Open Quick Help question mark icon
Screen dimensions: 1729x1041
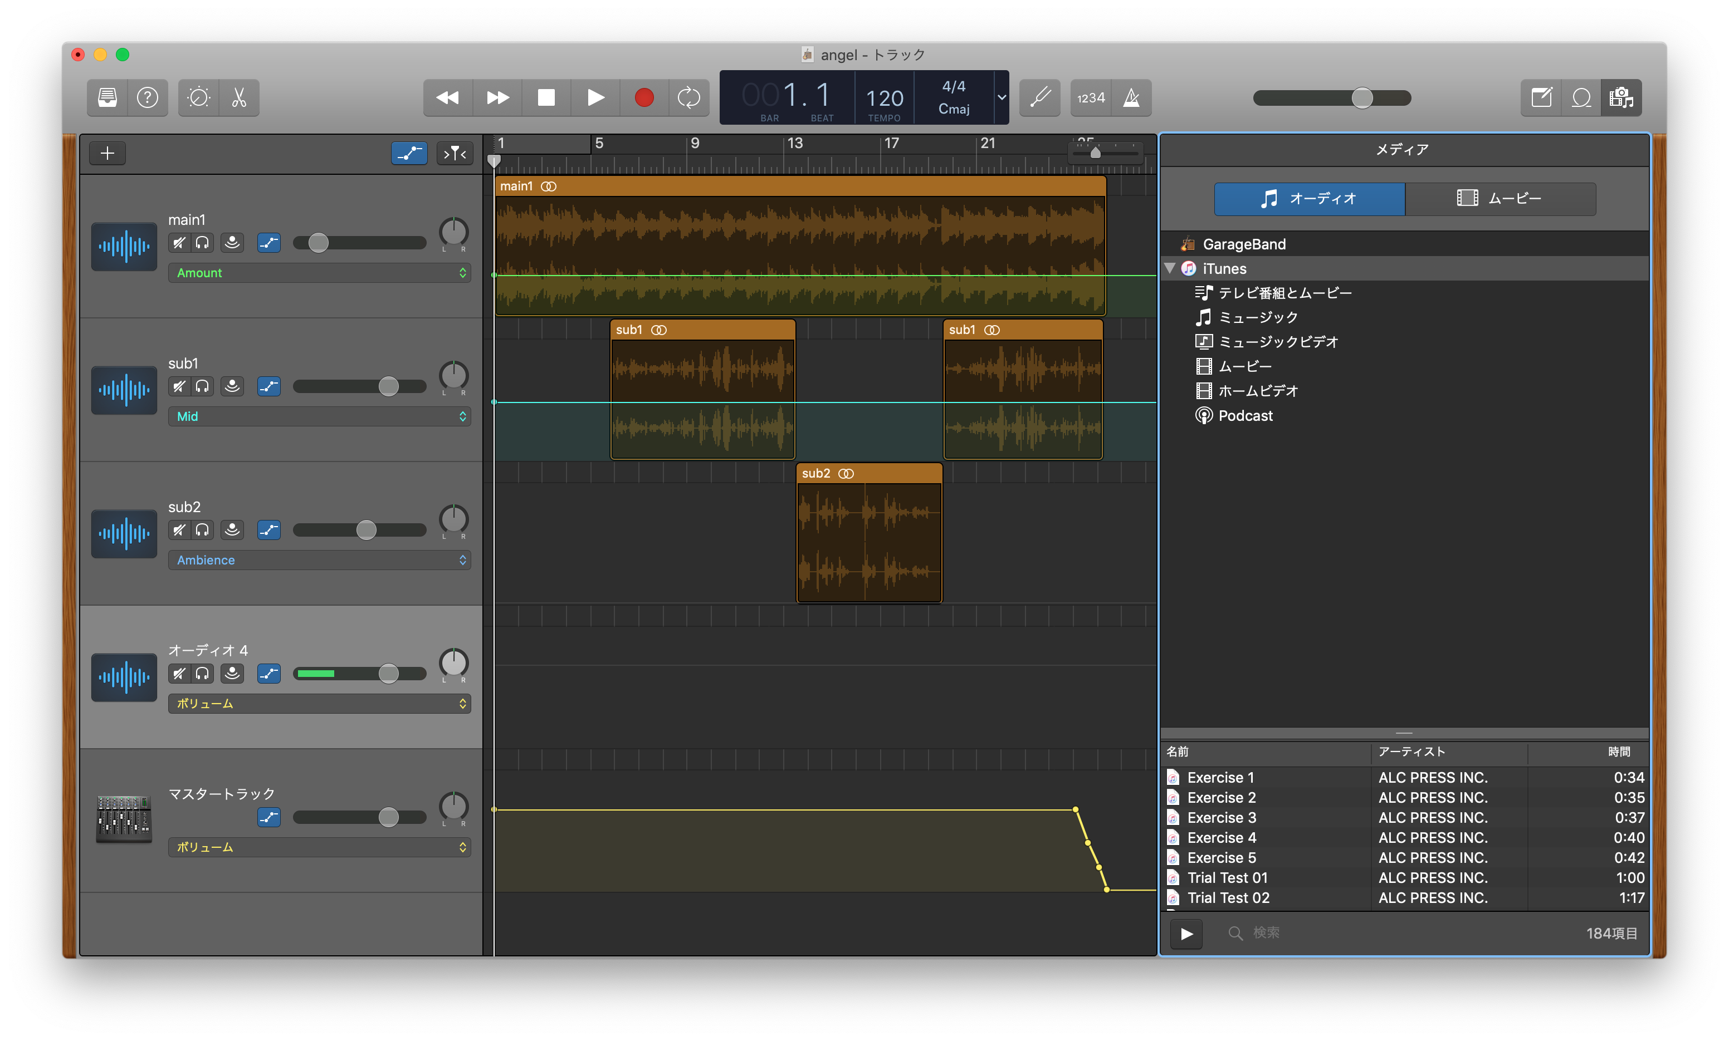pos(148,97)
